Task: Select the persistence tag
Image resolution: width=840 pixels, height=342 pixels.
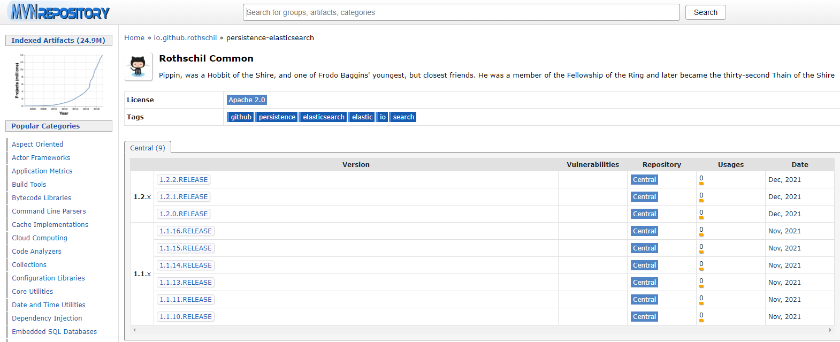Action: coord(277,117)
